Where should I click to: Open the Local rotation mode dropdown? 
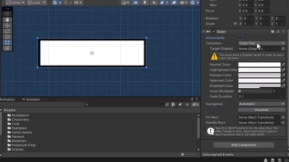[x=37, y=3]
